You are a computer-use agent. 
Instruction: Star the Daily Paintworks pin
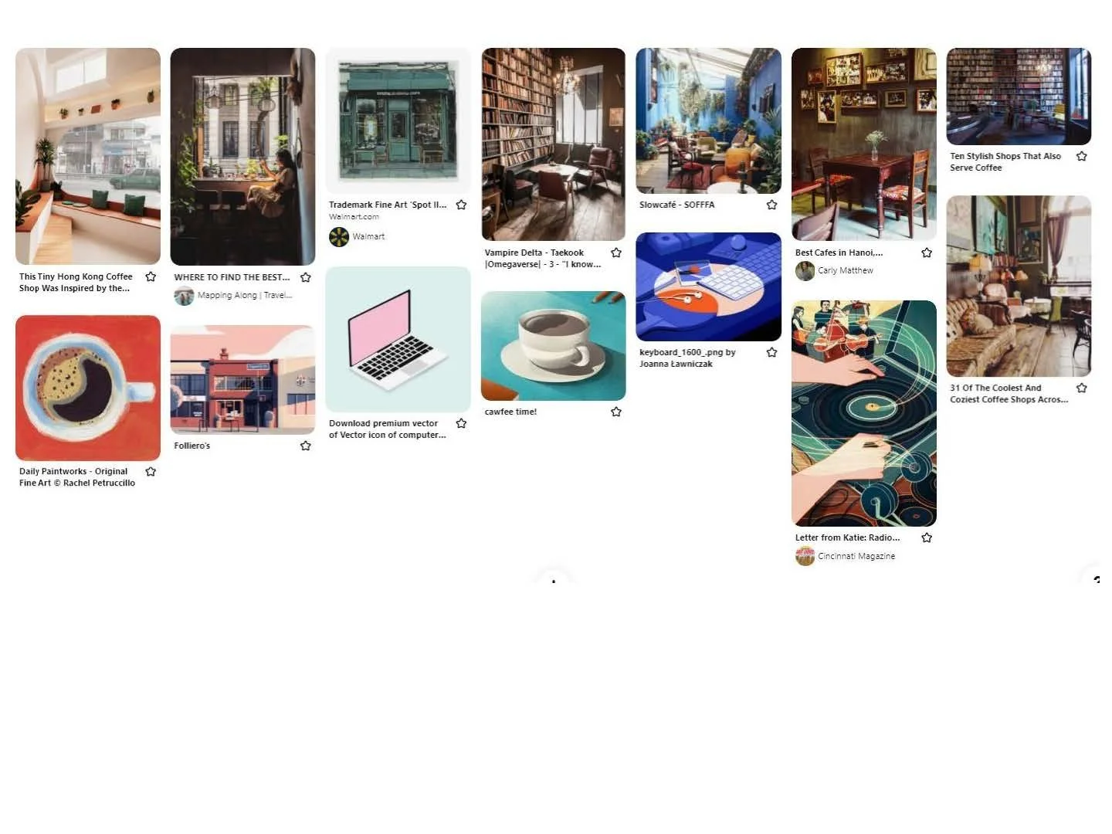pos(151,471)
